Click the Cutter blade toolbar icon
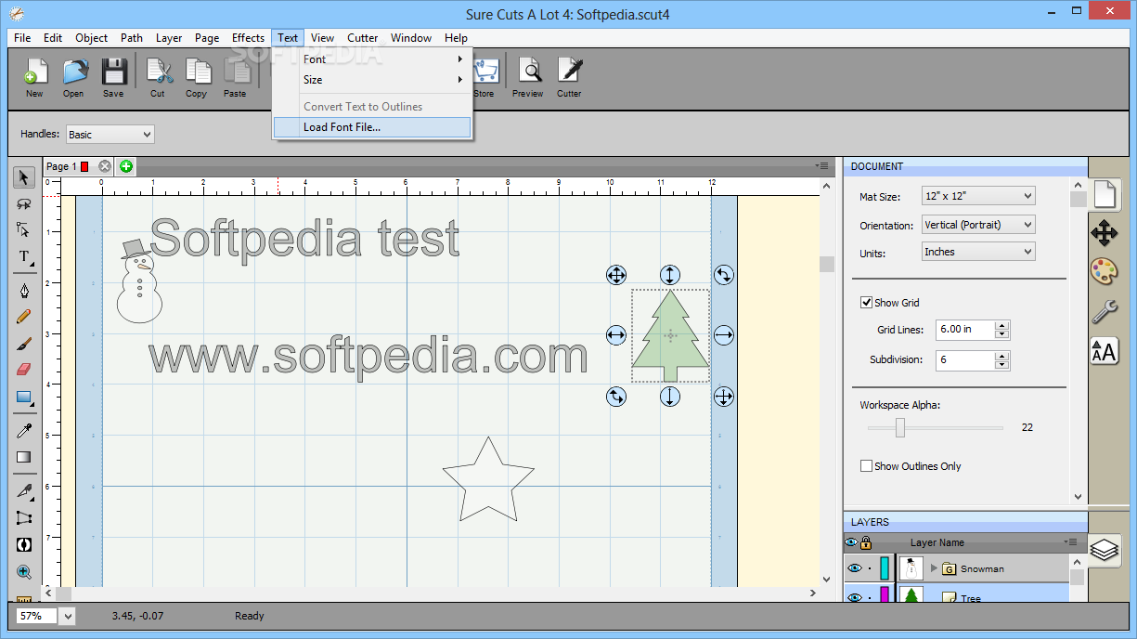Screen dimensions: 1137x639 point(569,76)
